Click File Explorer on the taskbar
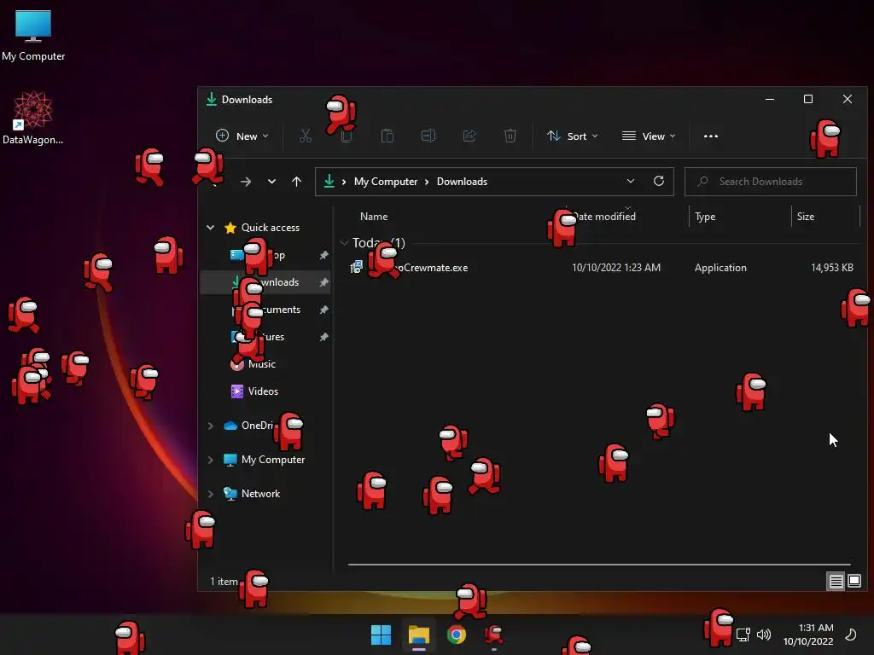 coord(418,635)
